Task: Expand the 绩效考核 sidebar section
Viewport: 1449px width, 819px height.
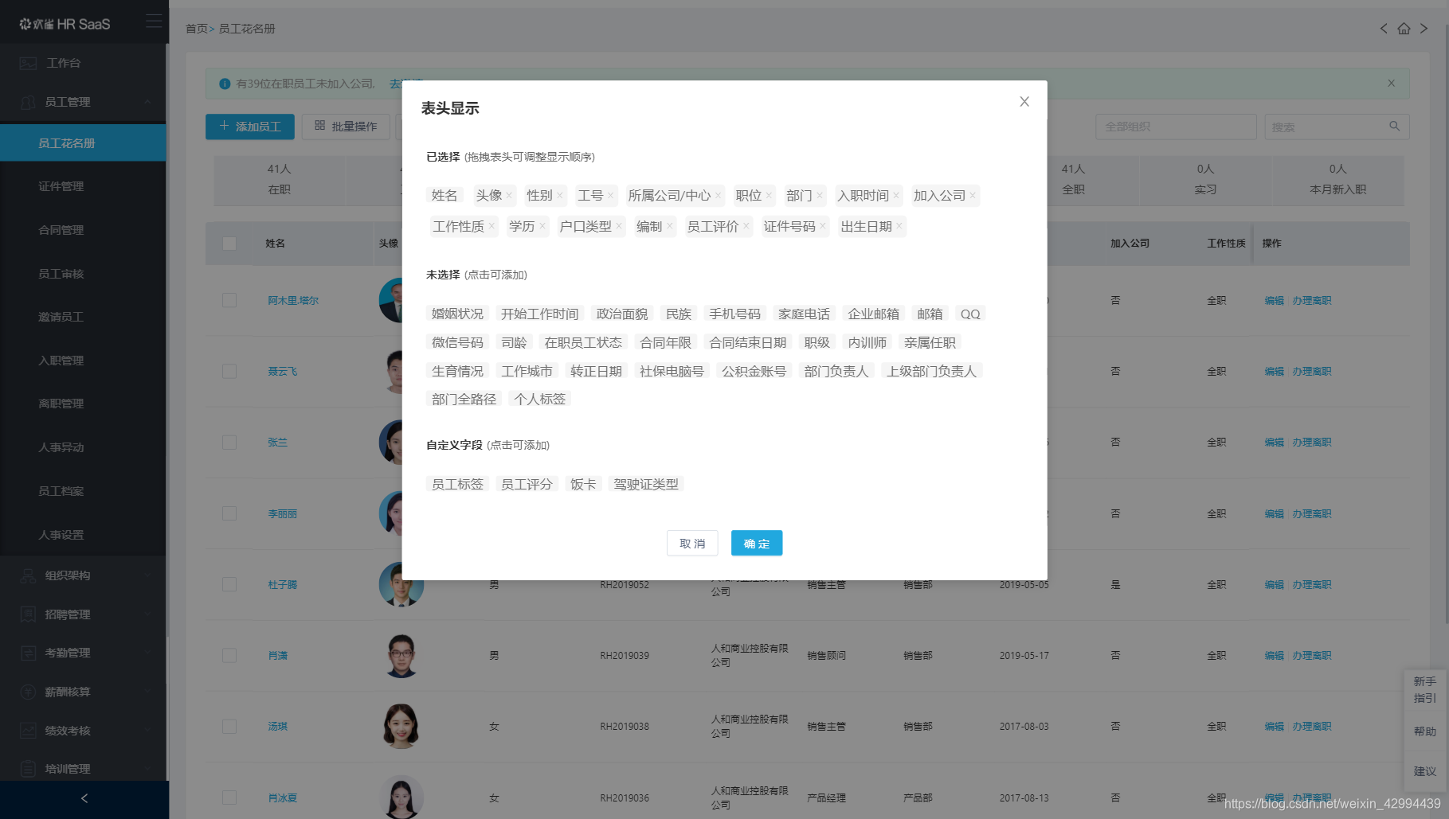Action: pos(83,731)
